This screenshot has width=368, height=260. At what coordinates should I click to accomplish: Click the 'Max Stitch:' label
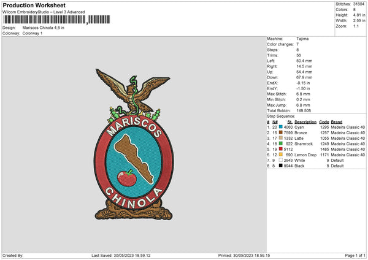click(277, 94)
